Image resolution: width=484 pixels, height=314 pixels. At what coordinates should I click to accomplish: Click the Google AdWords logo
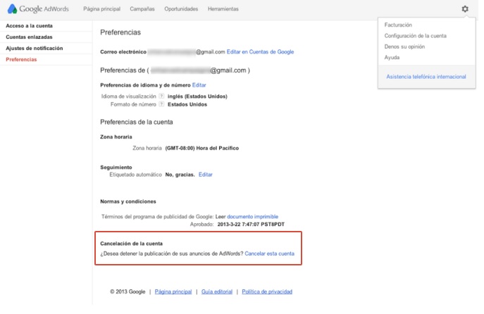pyautogui.click(x=38, y=8)
